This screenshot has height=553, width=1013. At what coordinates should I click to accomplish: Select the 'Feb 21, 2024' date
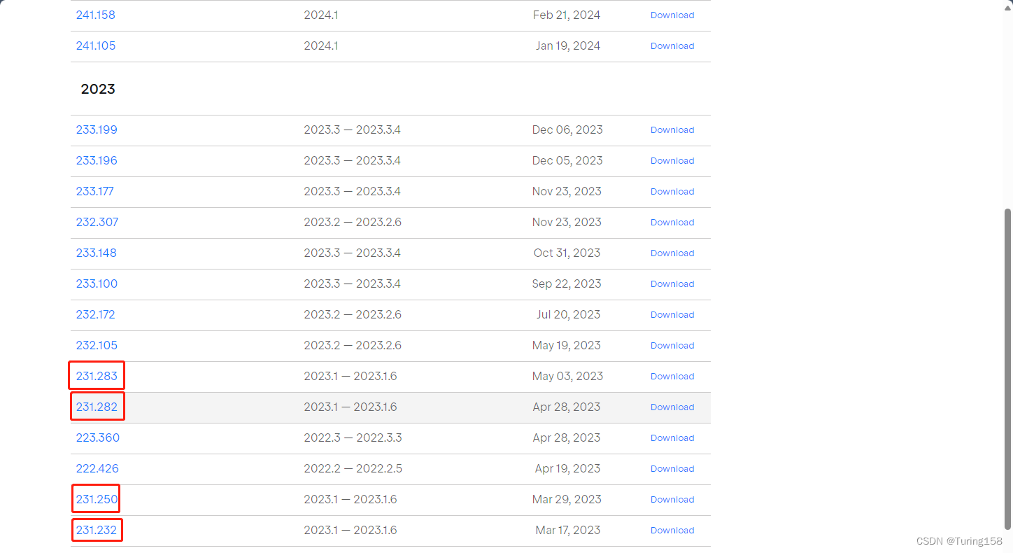[x=567, y=15]
